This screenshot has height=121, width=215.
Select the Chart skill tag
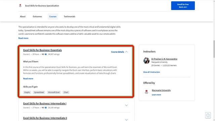coord(66,92)
